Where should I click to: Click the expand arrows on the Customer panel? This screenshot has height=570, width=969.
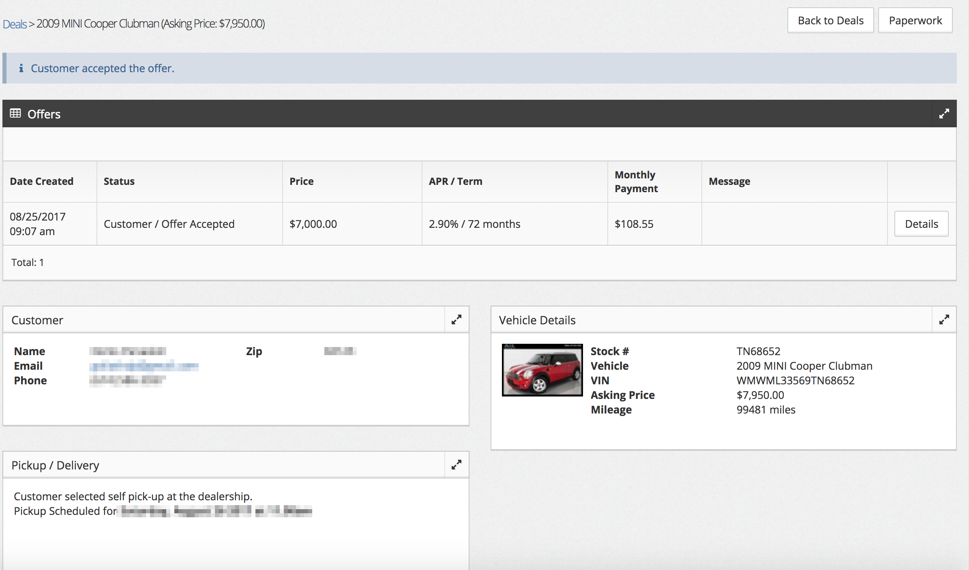tap(457, 319)
